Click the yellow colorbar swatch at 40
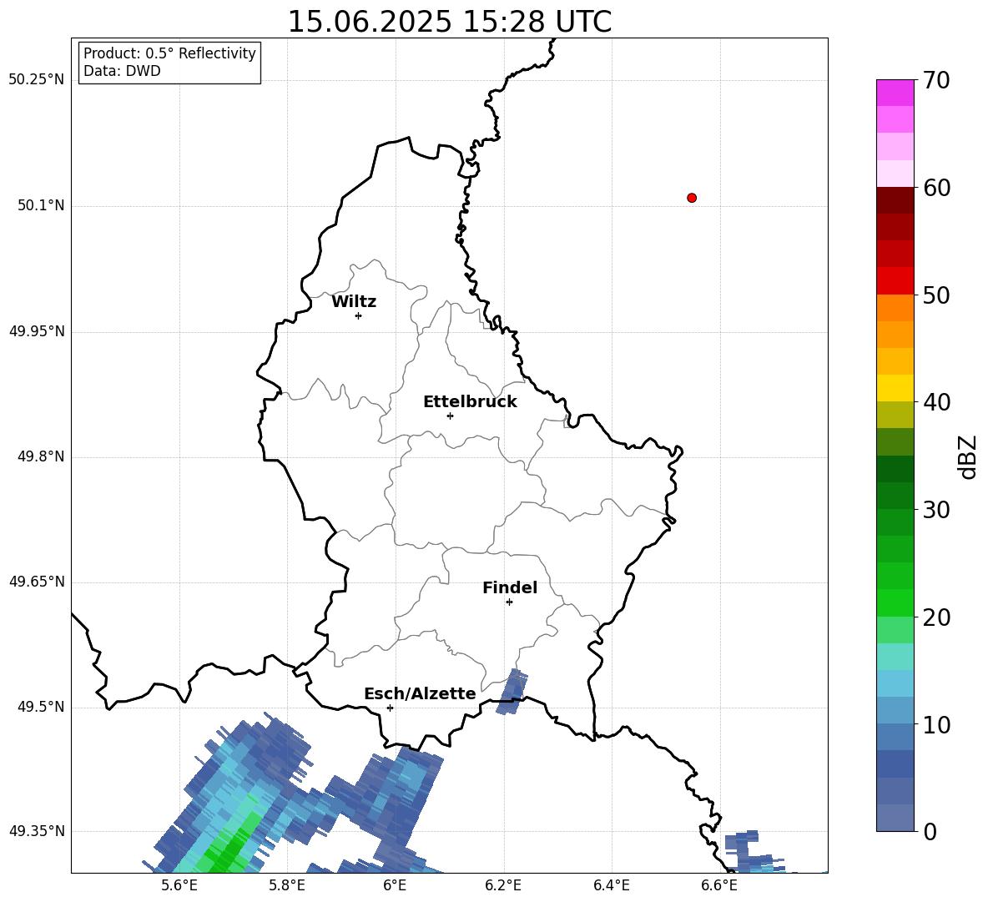 pyautogui.click(x=895, y=388)
